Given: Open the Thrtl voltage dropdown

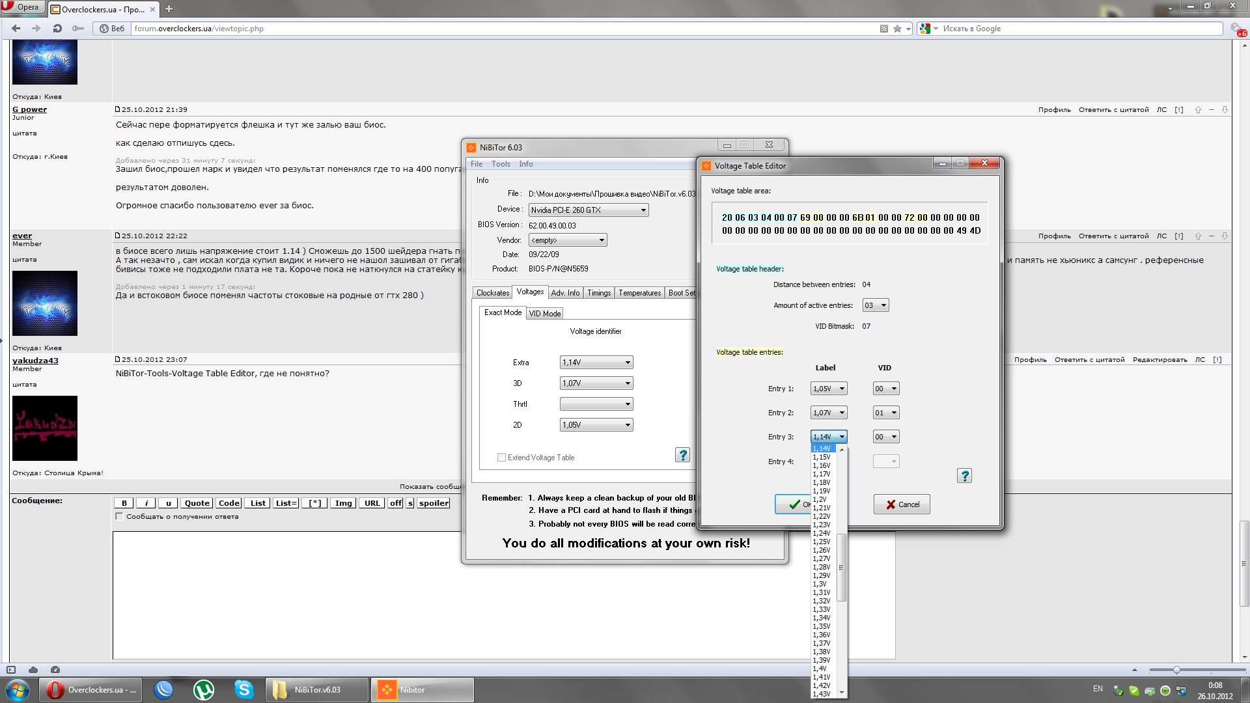Looking at the screenshot, I should 596,404.
